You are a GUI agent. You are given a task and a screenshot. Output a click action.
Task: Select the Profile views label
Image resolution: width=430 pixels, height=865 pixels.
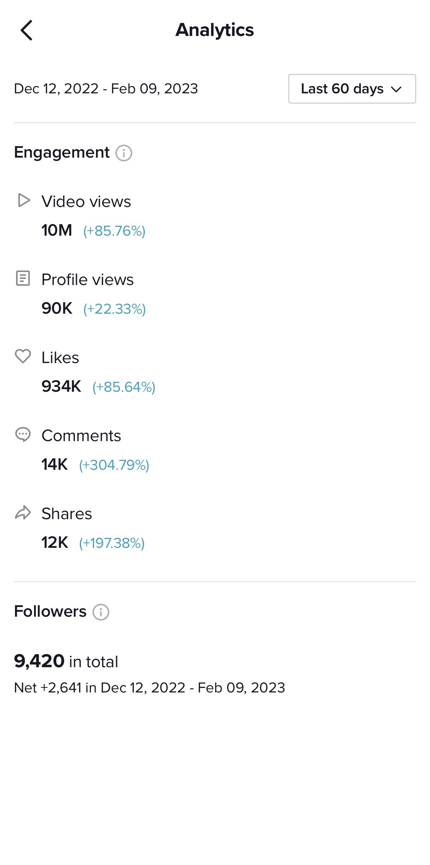pyautogui.click(x=88, y=280)
